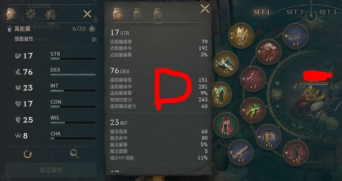Open the red cloak equipment slot
The image size is (342, 181).
(226, 125)
